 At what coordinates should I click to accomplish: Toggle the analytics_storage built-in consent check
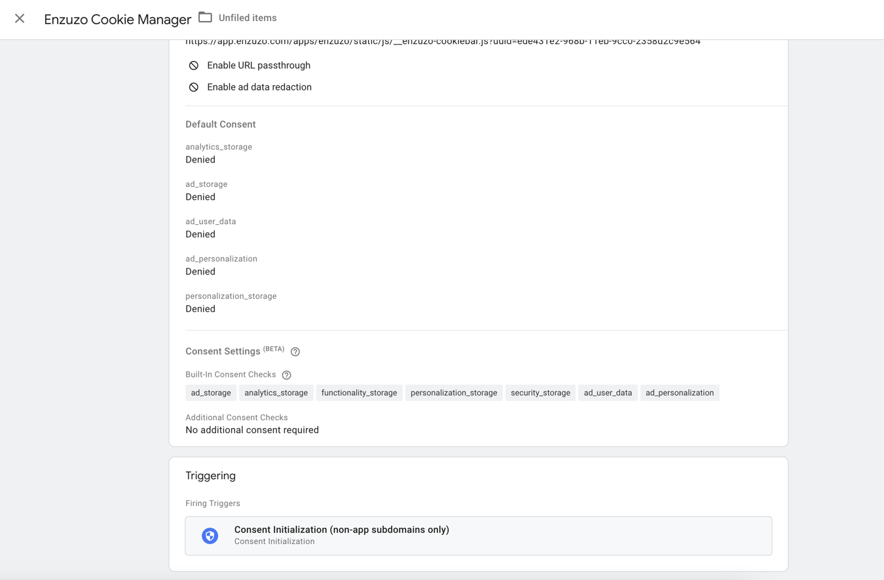(276, 393)
